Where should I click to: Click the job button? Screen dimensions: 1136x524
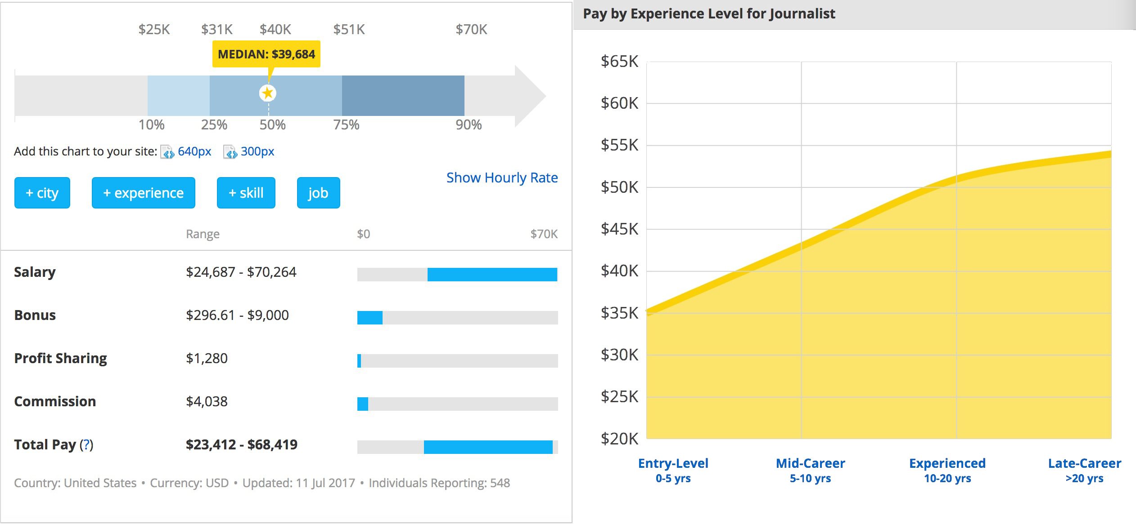(319, 193)
